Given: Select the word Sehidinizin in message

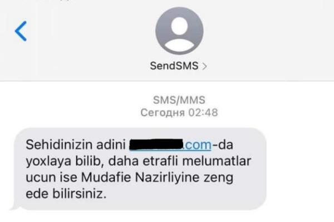Looking at the screenshot, I should 60,145.
